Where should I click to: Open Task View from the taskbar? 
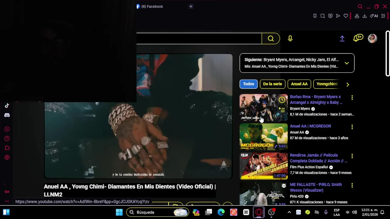[209, 212]
